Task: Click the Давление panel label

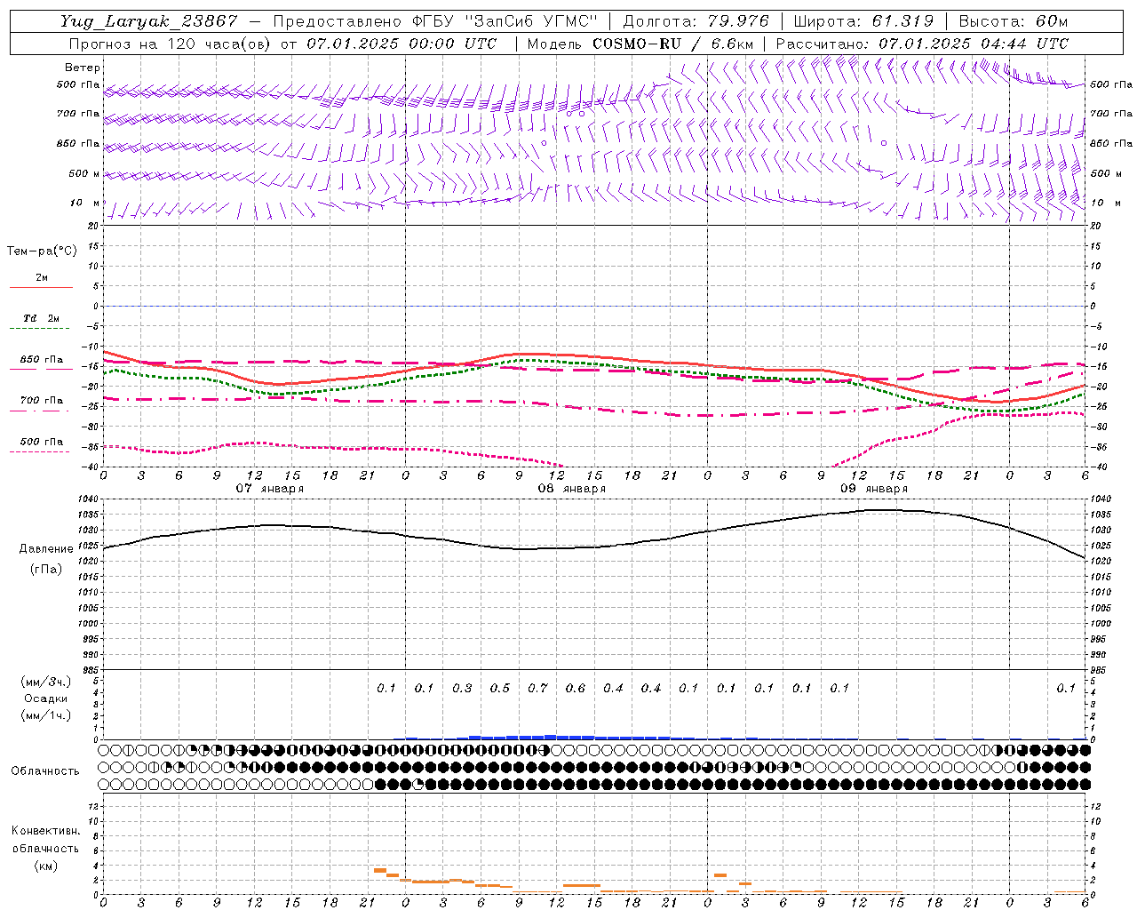Action: 46,548
